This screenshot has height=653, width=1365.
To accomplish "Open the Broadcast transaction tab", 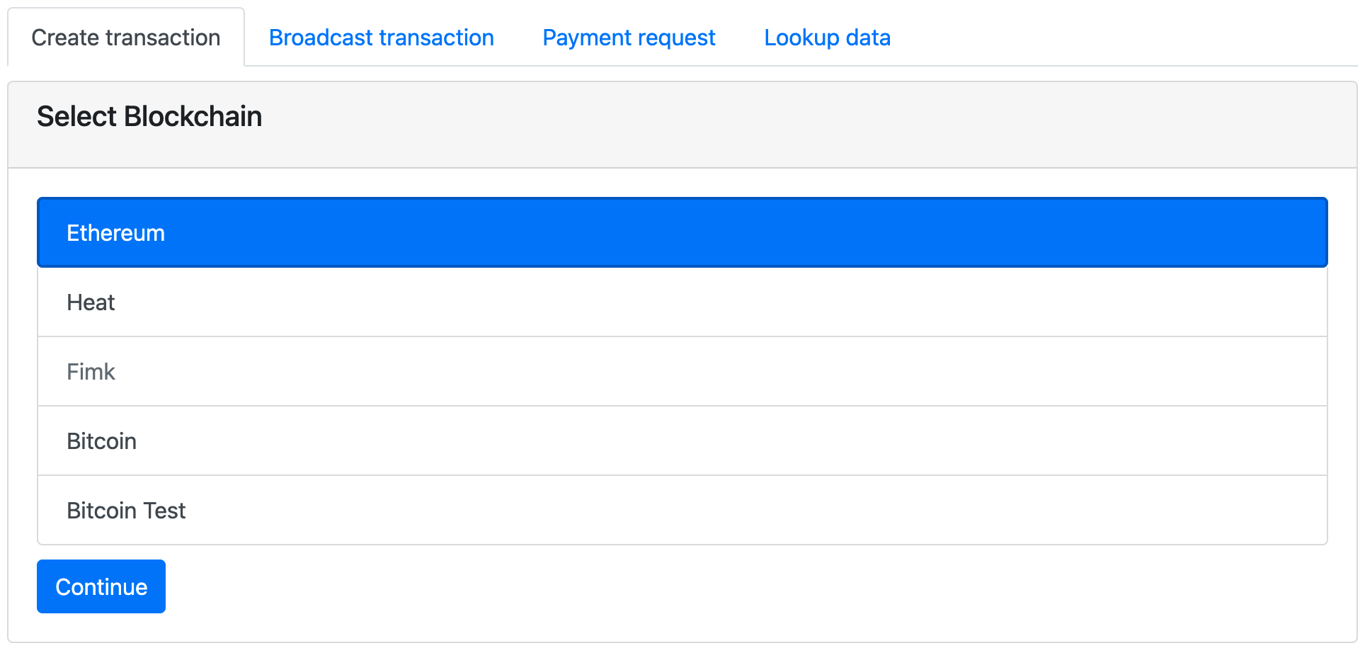I will click(x=381, y=38).
